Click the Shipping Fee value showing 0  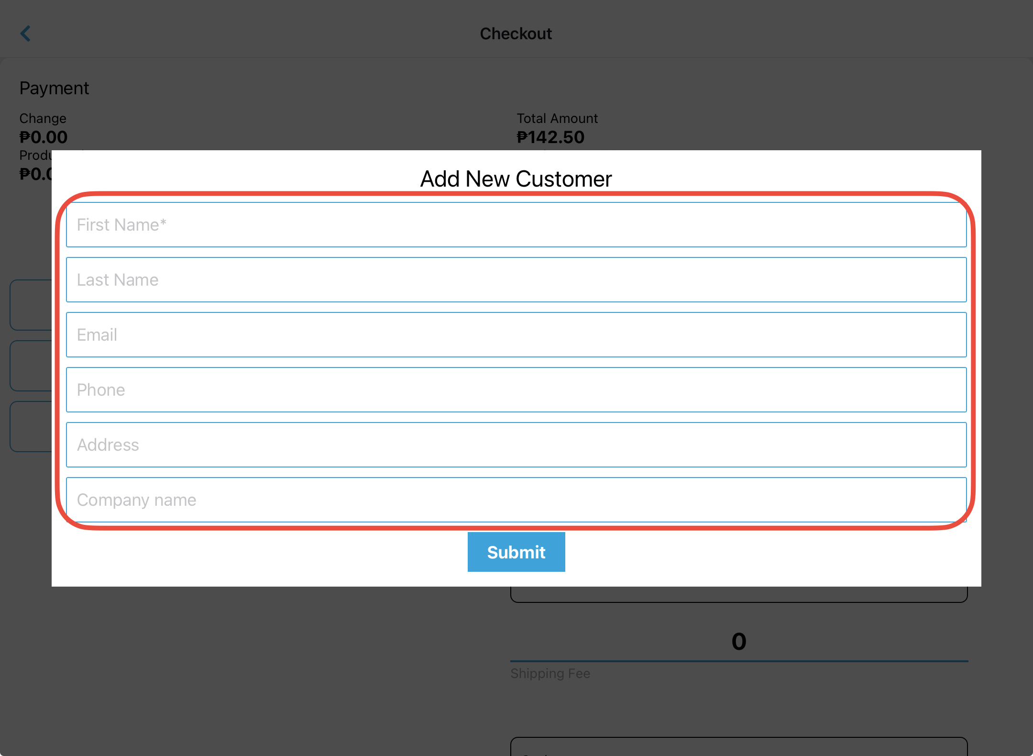738,642
